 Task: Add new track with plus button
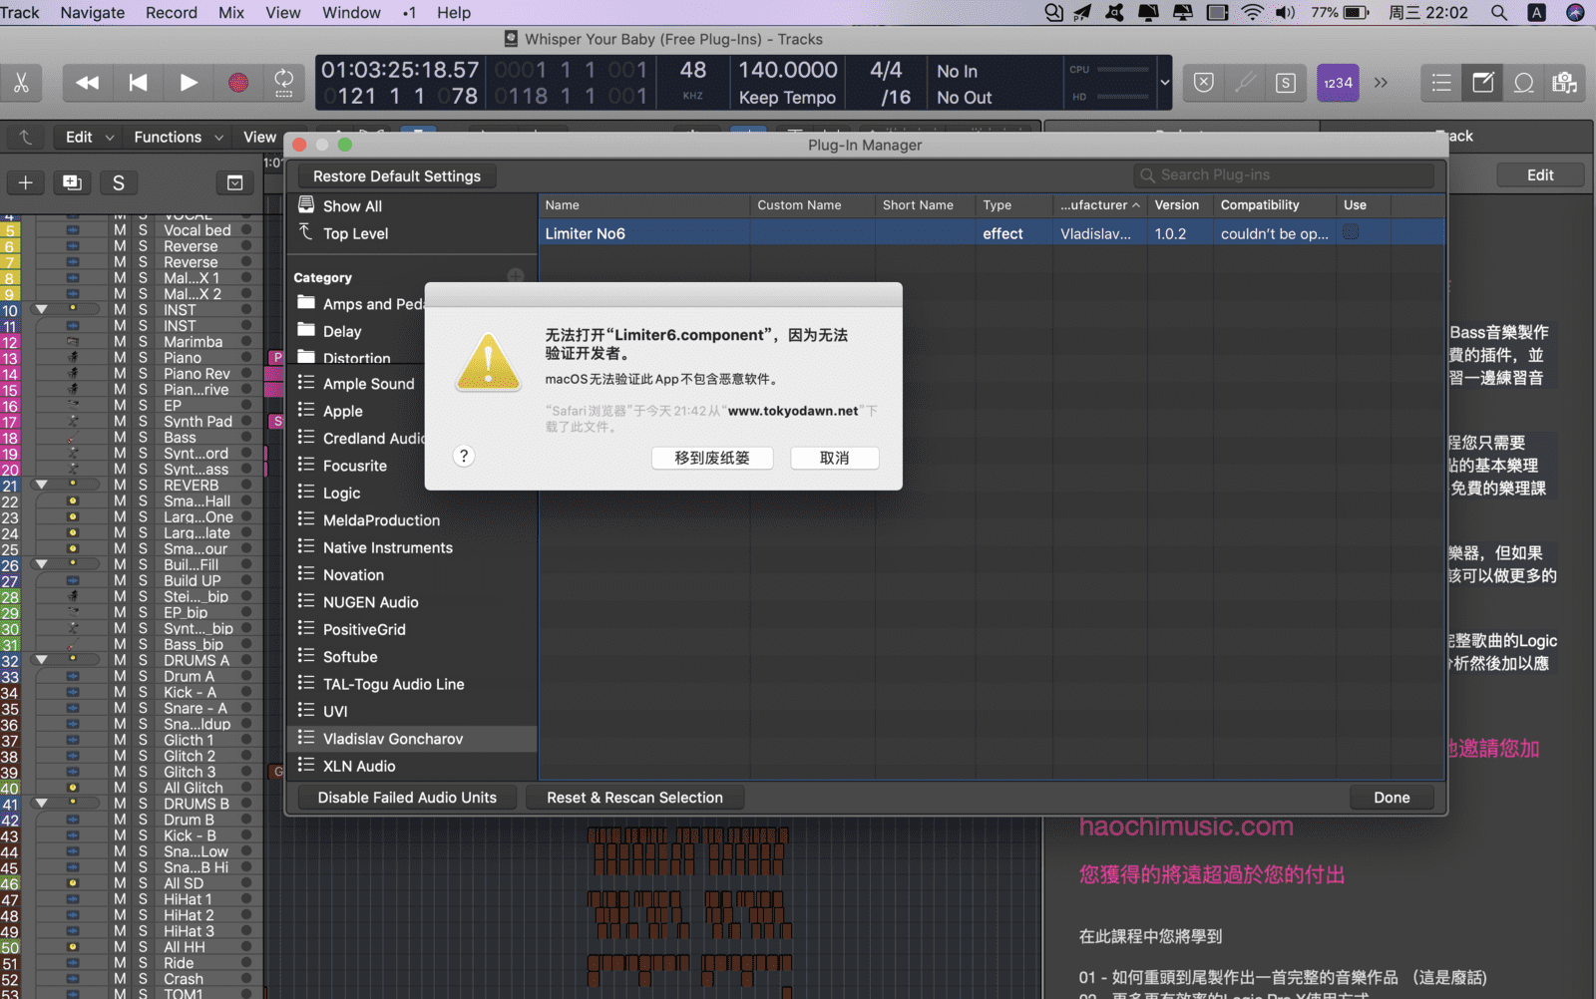point(26,182)
